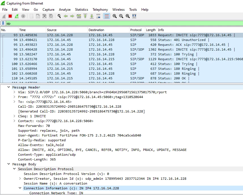
Task: Expand the Via header field
Action: click(14, 92)
